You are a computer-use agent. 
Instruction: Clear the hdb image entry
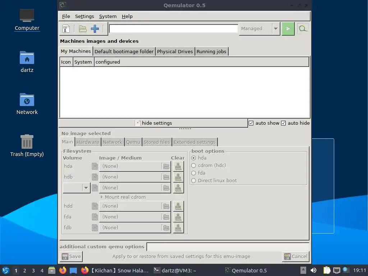[178, 177]
